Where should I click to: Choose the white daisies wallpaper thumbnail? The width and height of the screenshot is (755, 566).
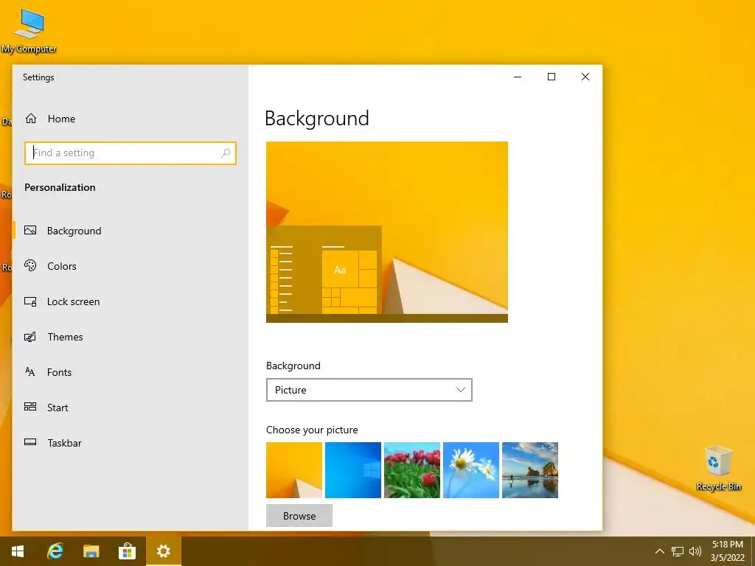(x=471, y=470)
